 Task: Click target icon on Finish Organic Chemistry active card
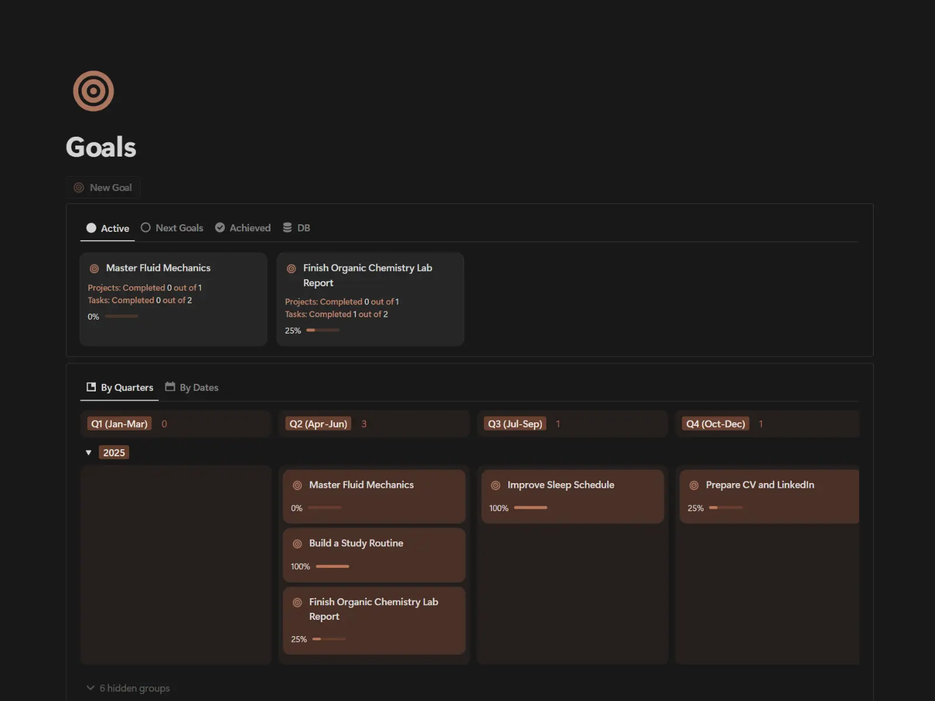(x=291, y=269)
